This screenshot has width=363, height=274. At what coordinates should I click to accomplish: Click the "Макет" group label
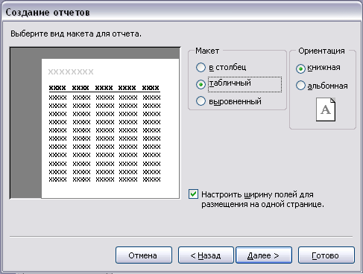tap(207, 51)
